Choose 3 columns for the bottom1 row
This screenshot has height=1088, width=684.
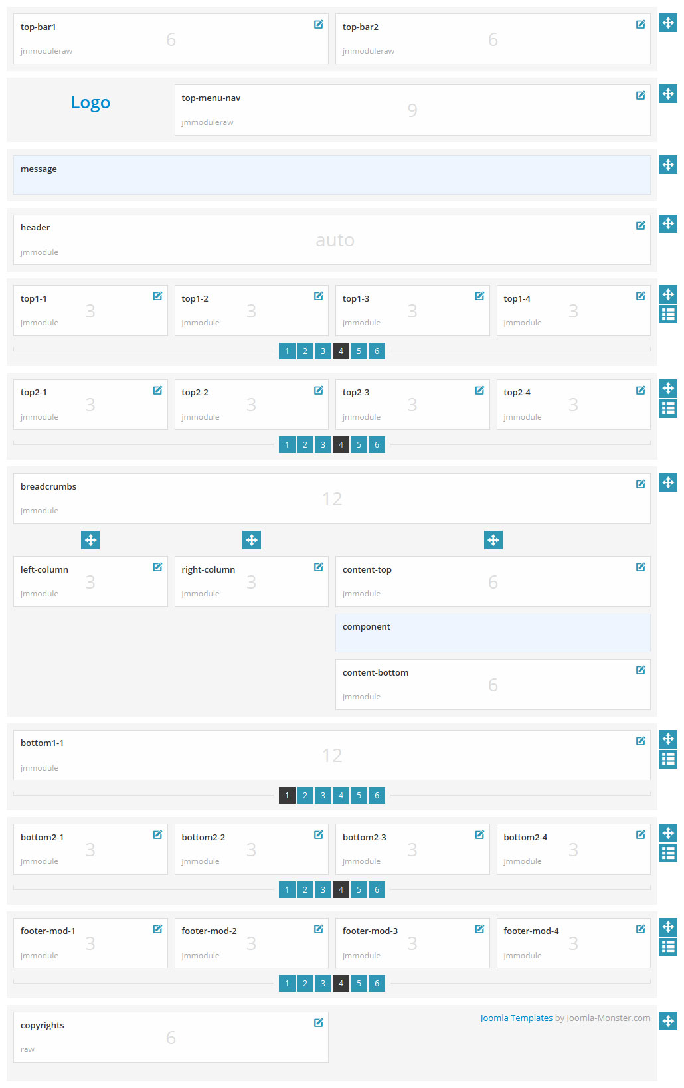[x=323, y=796]
